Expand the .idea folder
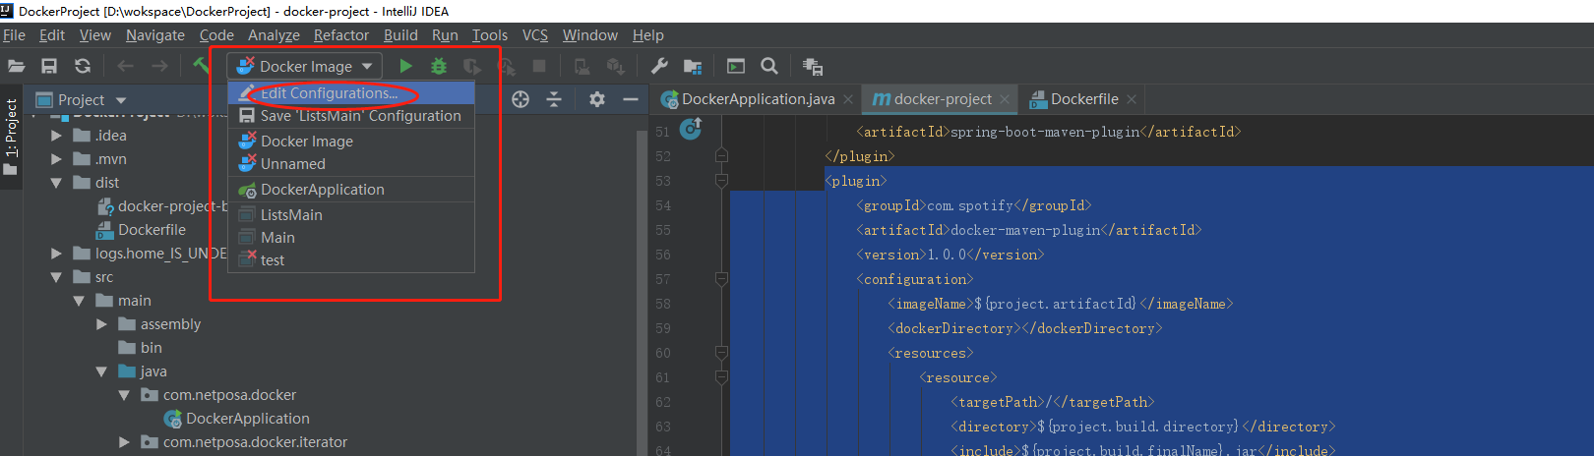The height and width of the screenshot is (456, 1594). click(x=56, y=136)
